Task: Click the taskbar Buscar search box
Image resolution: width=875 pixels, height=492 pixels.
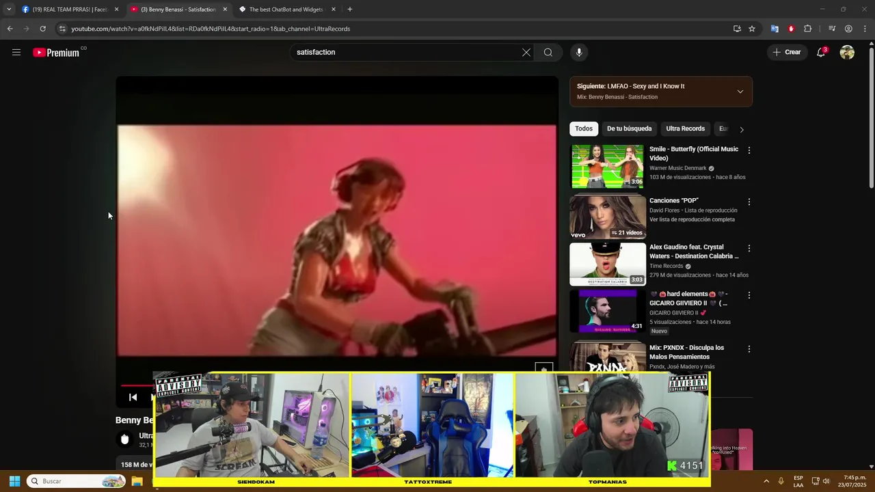Action: pos(77,481)
